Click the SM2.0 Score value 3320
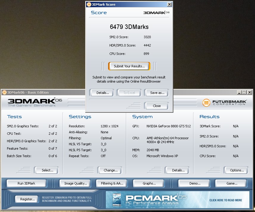Viewport: 255px width, 212px height. (147, 37)
